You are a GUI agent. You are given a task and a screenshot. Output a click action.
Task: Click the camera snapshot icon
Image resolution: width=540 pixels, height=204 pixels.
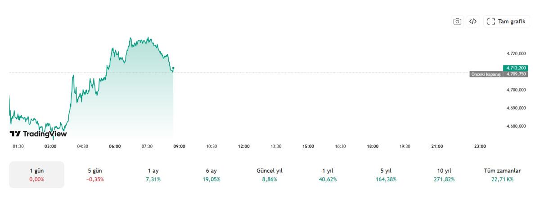point(457,22)
